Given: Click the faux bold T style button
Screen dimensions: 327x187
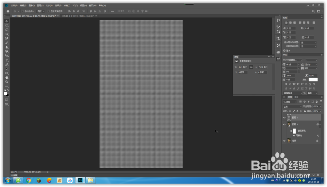Looking at the screenshot, I should pos(286,84).
